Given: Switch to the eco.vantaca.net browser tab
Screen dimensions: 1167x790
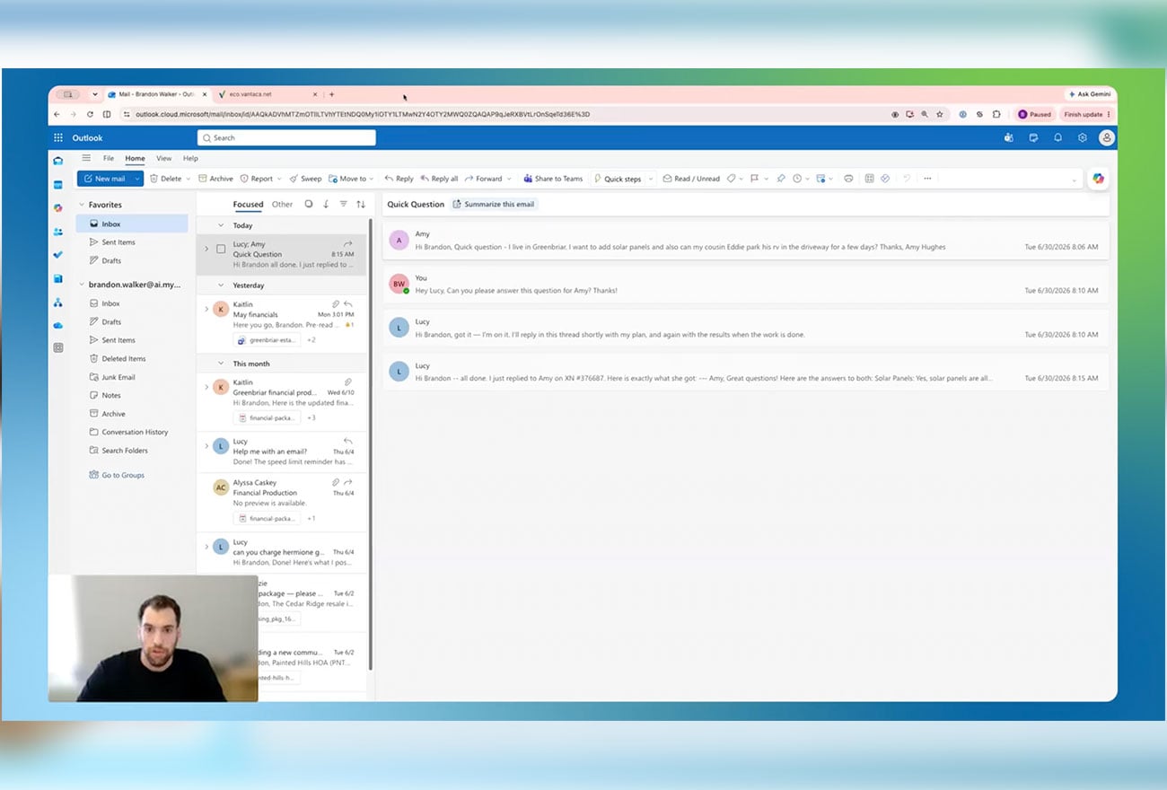Looking at the screenshot, I should point(267,93).
